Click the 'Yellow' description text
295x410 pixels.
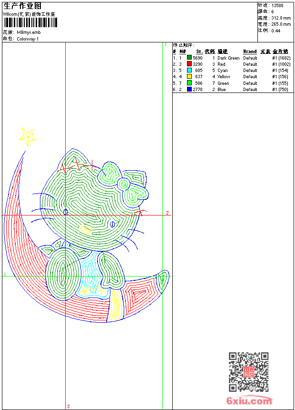pyautogui.click(x=224, y=77)
